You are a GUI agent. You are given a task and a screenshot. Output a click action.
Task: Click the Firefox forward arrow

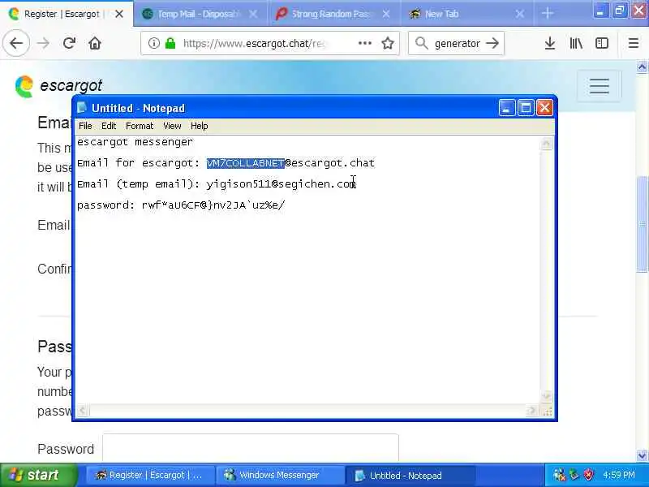pos(44,43)
